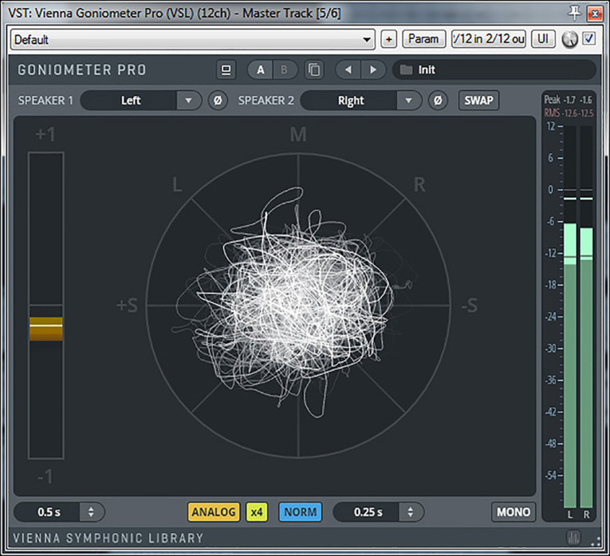610x556 pixels.
Task: Click the GONIOMETER PRO title
Action: (x=82, y=70)
